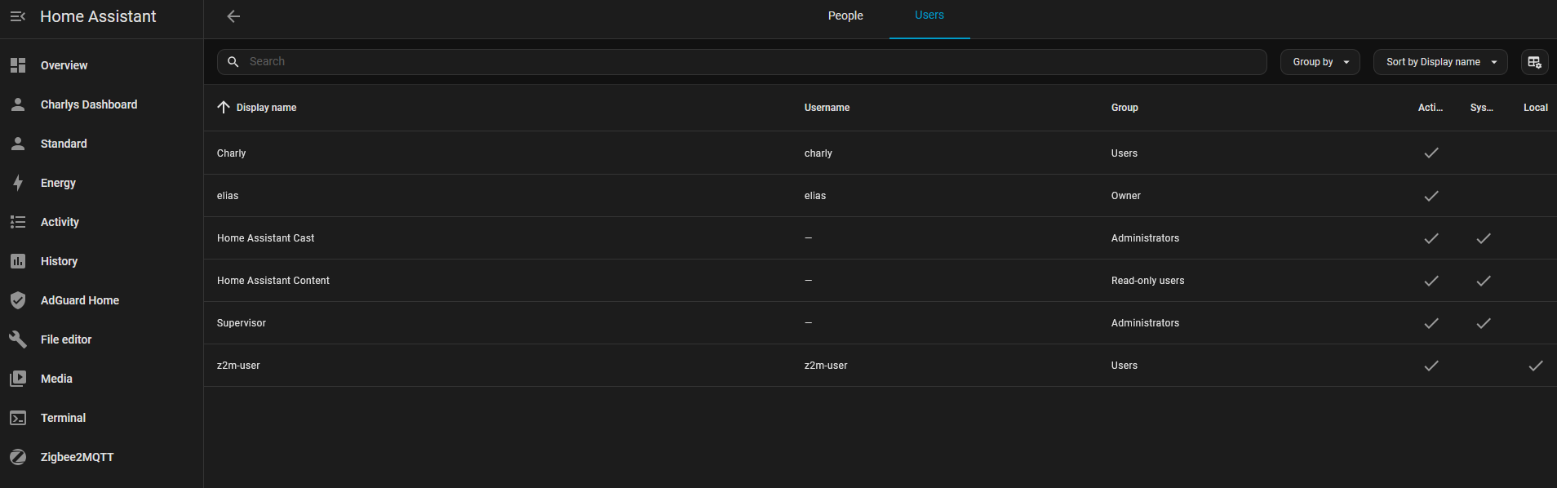Sort by Group column header
The height and width of the screenshot is (488, 1557).
pyautogui.click(x=1124, y=108)
